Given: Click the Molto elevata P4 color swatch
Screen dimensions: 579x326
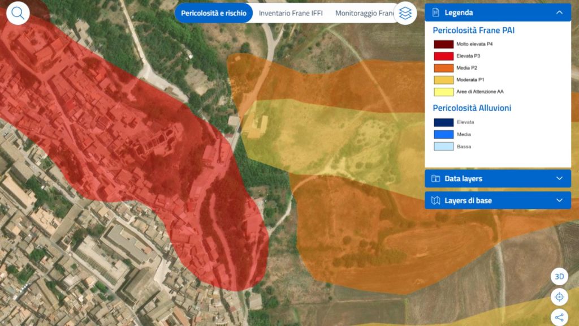Looking at the screenshot, I should point(443,44).
